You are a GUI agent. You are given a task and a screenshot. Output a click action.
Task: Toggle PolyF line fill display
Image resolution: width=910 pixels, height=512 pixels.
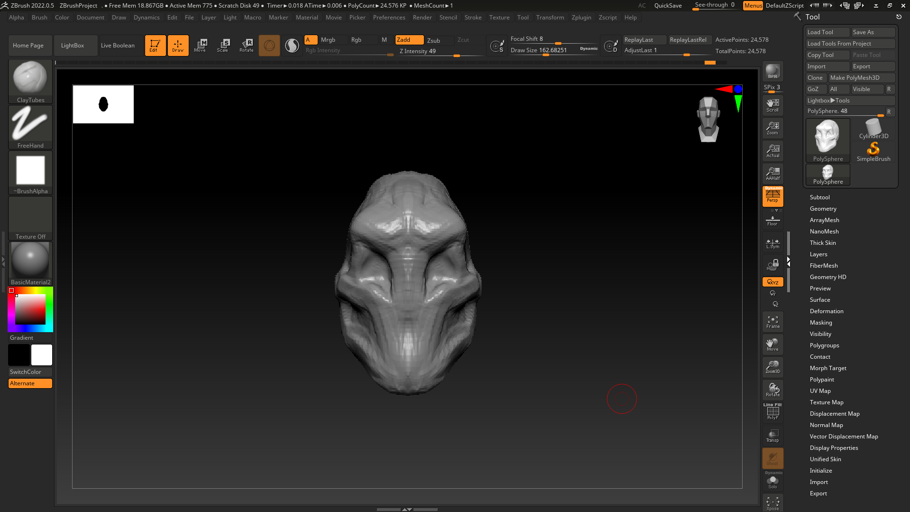(772, 412)
